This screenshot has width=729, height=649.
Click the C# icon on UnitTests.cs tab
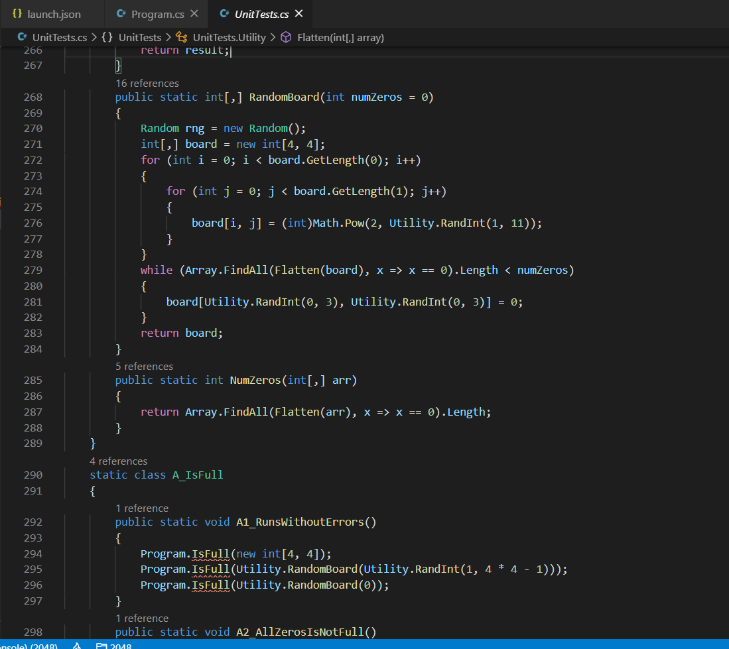point(224,13)
